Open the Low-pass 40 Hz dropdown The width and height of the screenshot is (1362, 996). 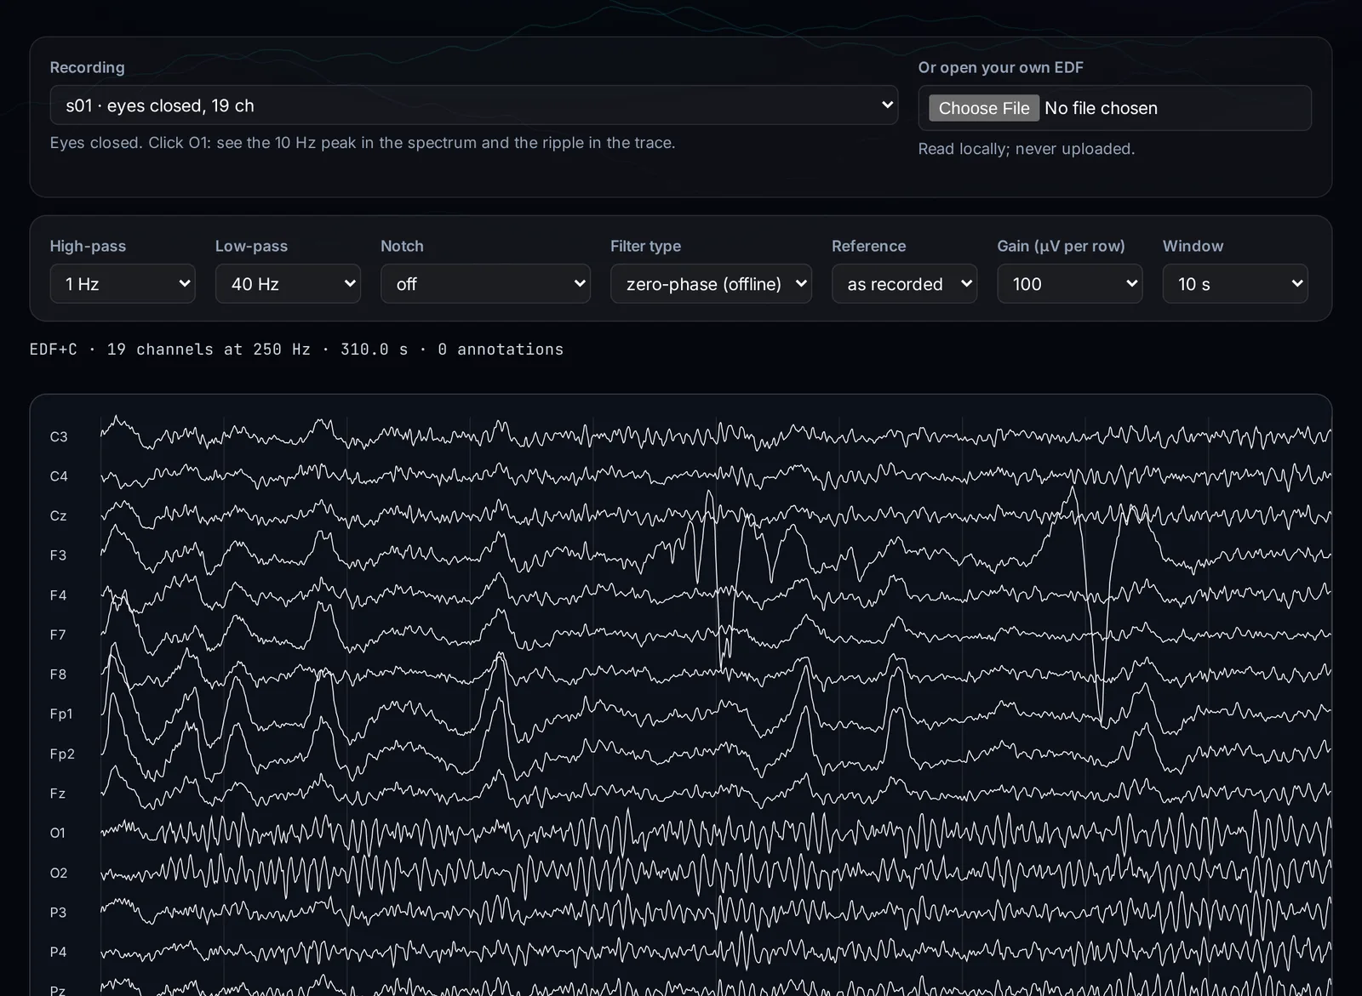(288, 283)
